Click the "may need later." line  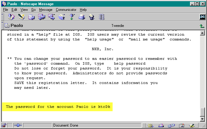point(32,88)
